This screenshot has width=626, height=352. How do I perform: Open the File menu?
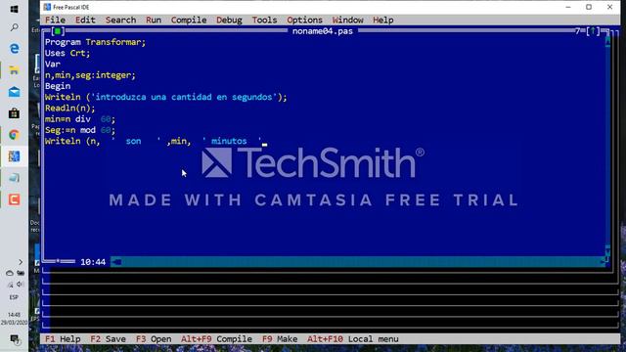click(55, 20)
